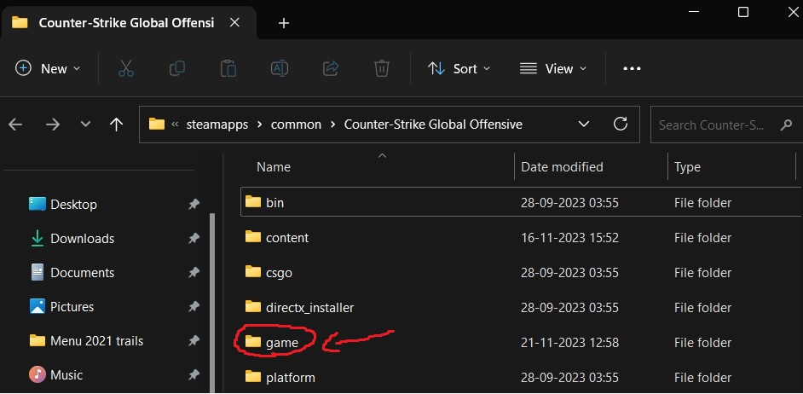803x394 pixels.
Task: Refresh the current folder view
Action: [621, 124]
